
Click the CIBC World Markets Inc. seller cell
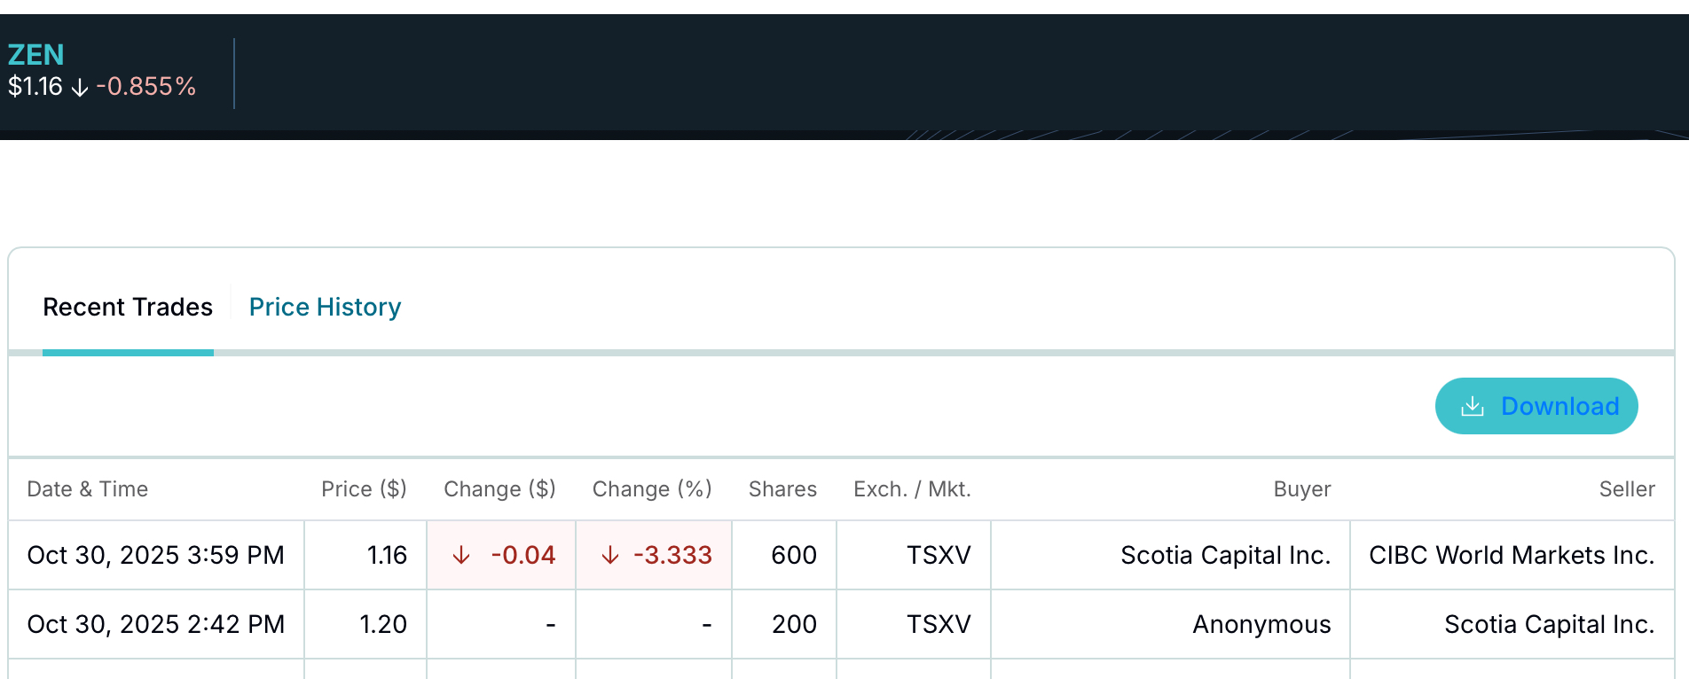(1512, 556)
